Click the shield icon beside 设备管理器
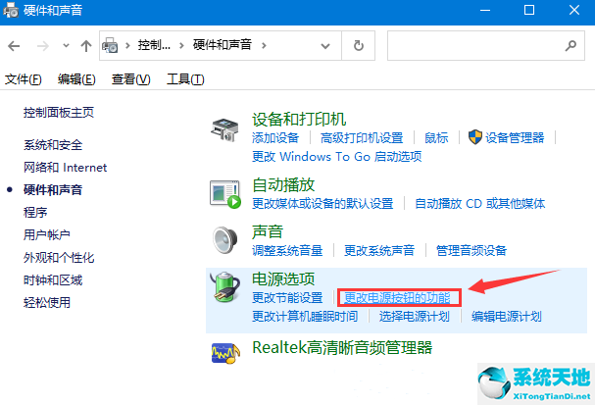Image resolution: width=595 pixels, height=405 pixels. [474, 137]
